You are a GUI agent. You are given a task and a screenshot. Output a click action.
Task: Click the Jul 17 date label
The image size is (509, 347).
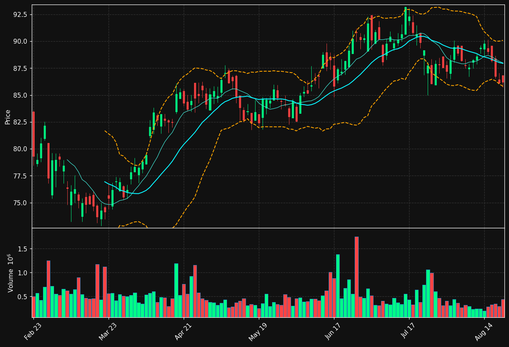(409, 331)
